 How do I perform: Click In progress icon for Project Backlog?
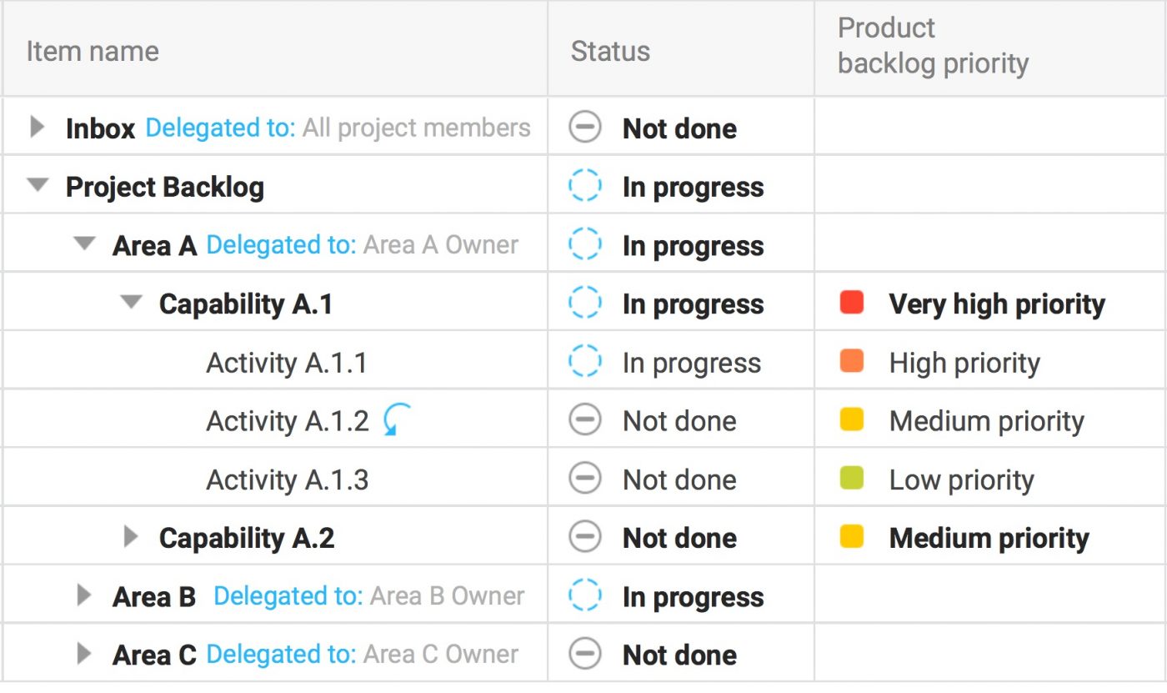[x=584, y=186]
